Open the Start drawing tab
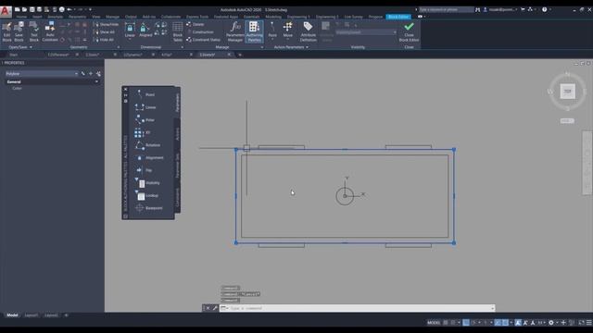This screenshot has width=593, height=333. point(14,55)
